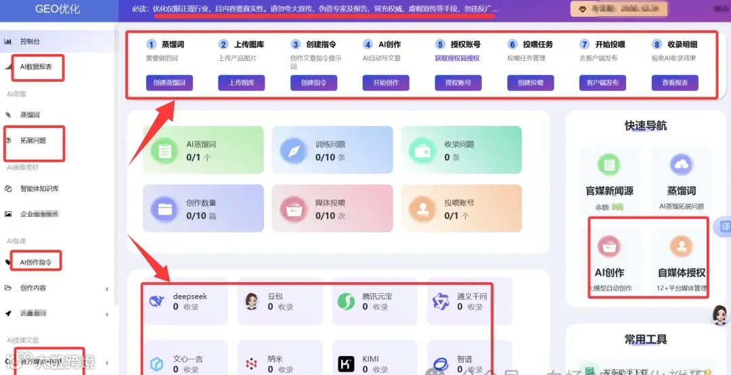Open 智能体知识库 in the sidebar
The width and height of the screenshot is (731, 375).
click(39, 189)
